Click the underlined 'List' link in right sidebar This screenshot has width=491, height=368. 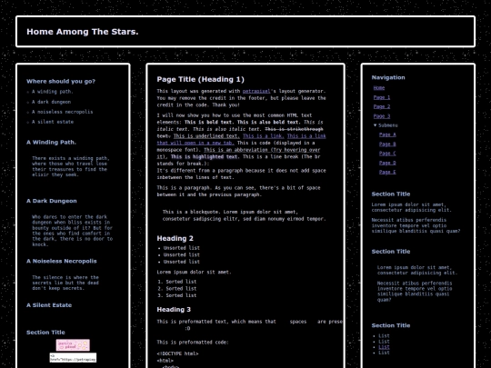(384, 347)
